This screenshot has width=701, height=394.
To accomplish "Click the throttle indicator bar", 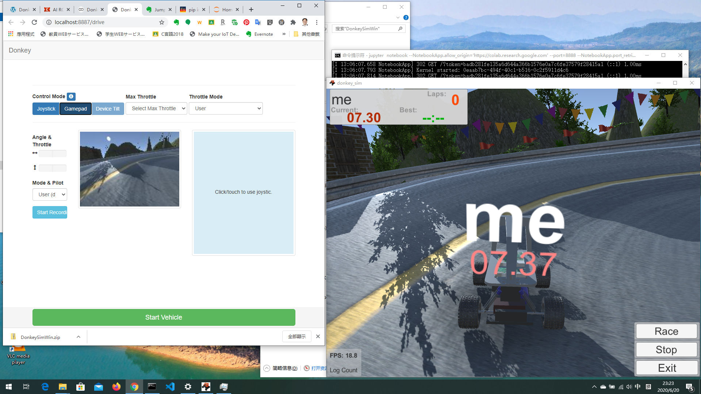I will (53, 168).
